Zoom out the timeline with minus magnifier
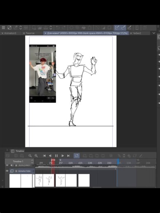 [x=30, y=156]
